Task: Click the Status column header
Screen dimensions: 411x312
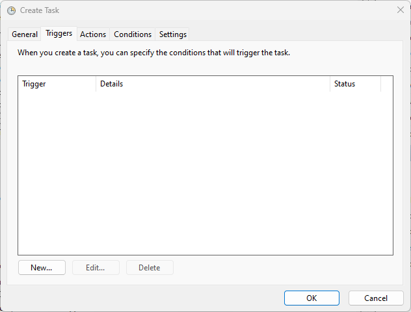Action: pyautogui.click(x=355, y=84)
